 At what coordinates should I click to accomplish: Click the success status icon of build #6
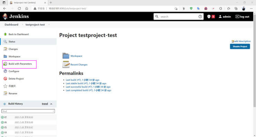coord(2,122)
